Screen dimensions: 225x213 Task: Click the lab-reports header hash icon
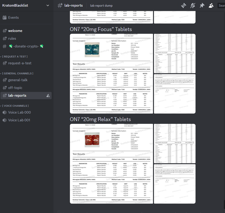tap(60, 6)
